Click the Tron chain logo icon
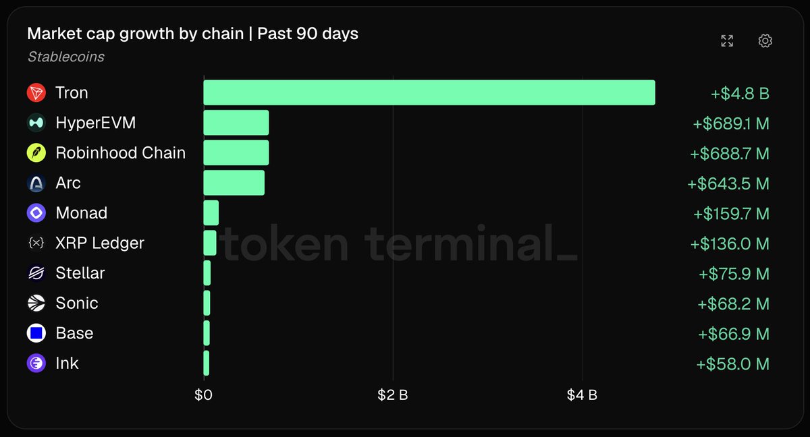This screenshot has height=437, width=810. tap(36, 93)
